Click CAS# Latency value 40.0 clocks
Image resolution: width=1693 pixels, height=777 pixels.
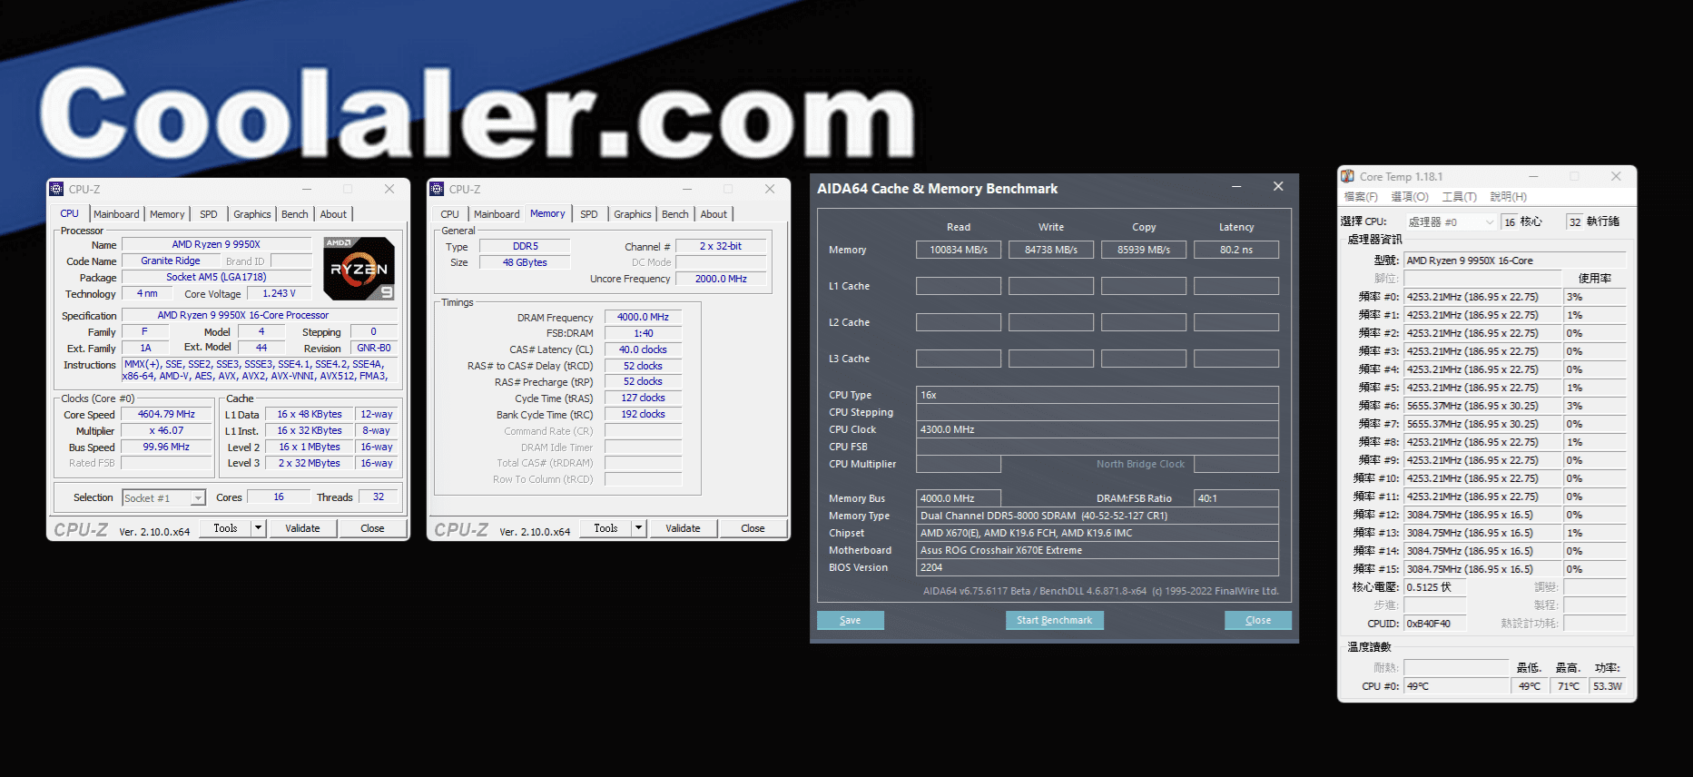643,349
